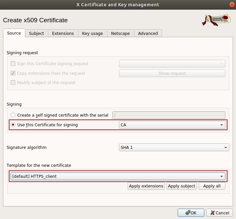Screen dimensions: 236x219
Task: Click the serial number input field
Action: tap(169, 115)
